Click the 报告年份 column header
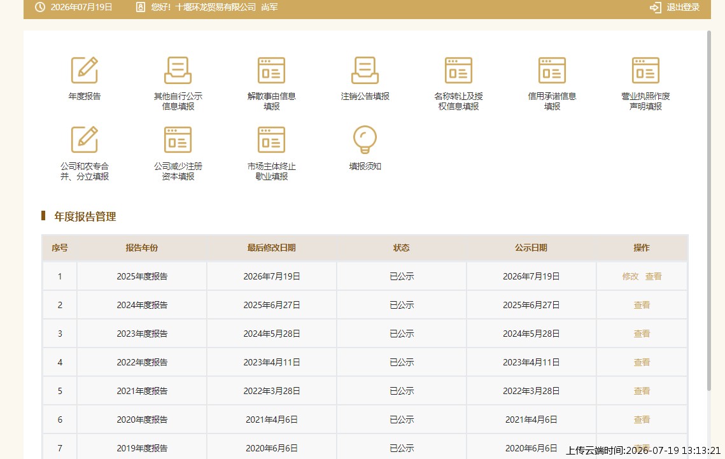The width and height of the screenshot is (725, 459). (142, 248)
